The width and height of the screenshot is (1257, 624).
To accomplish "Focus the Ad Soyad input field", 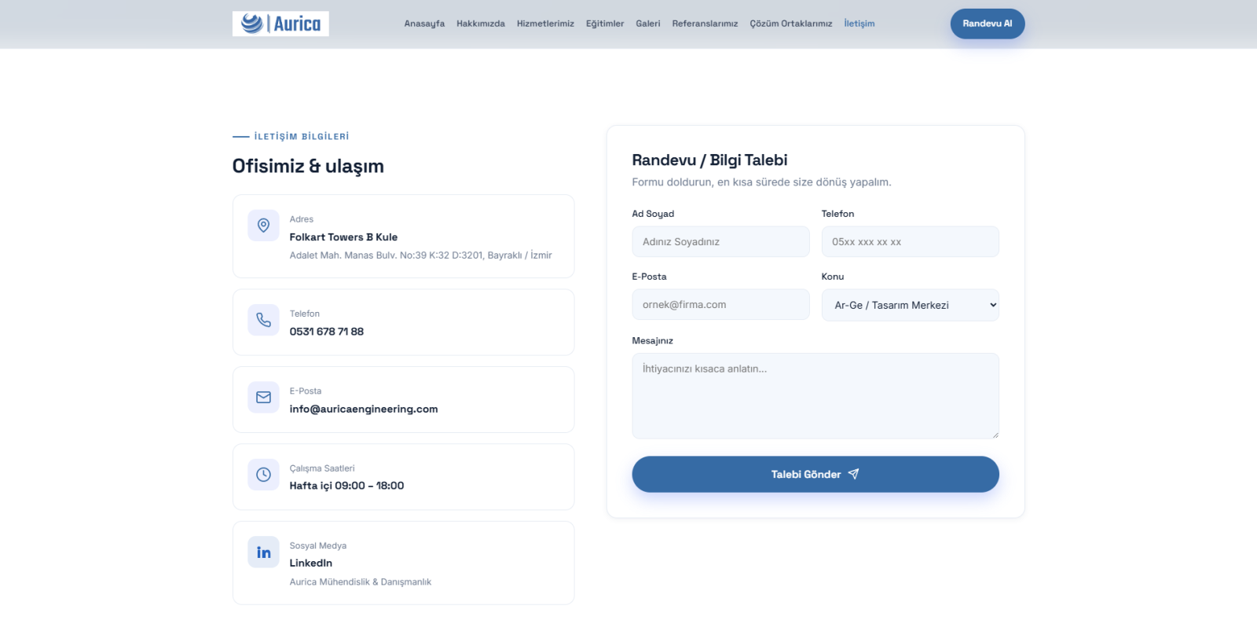I will pos(720,241).
